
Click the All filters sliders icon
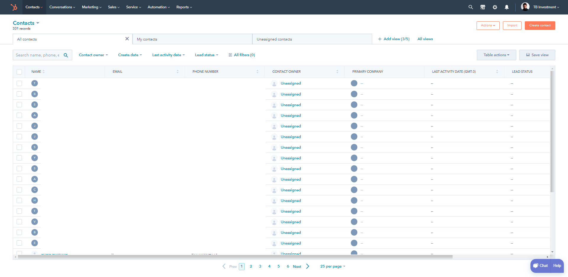coord(230,55)
